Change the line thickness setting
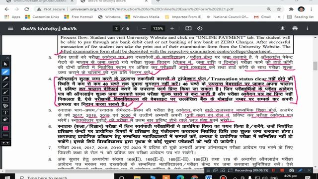This screenshot has height=179, width=318. [5, 135]
